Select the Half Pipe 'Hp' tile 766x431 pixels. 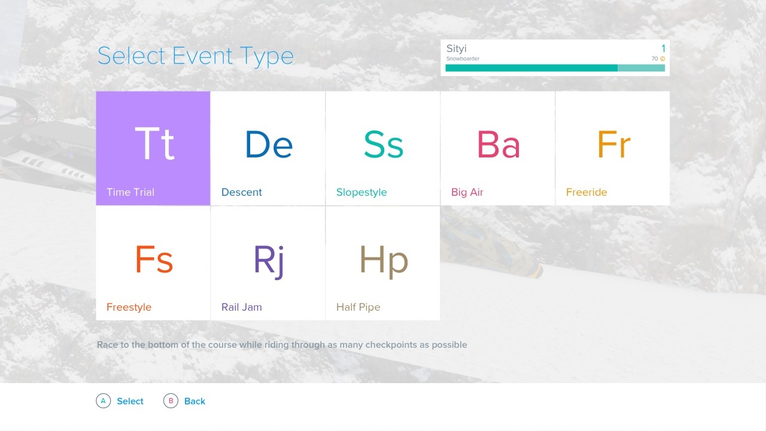pyautogui.click(x=383, y=263)
